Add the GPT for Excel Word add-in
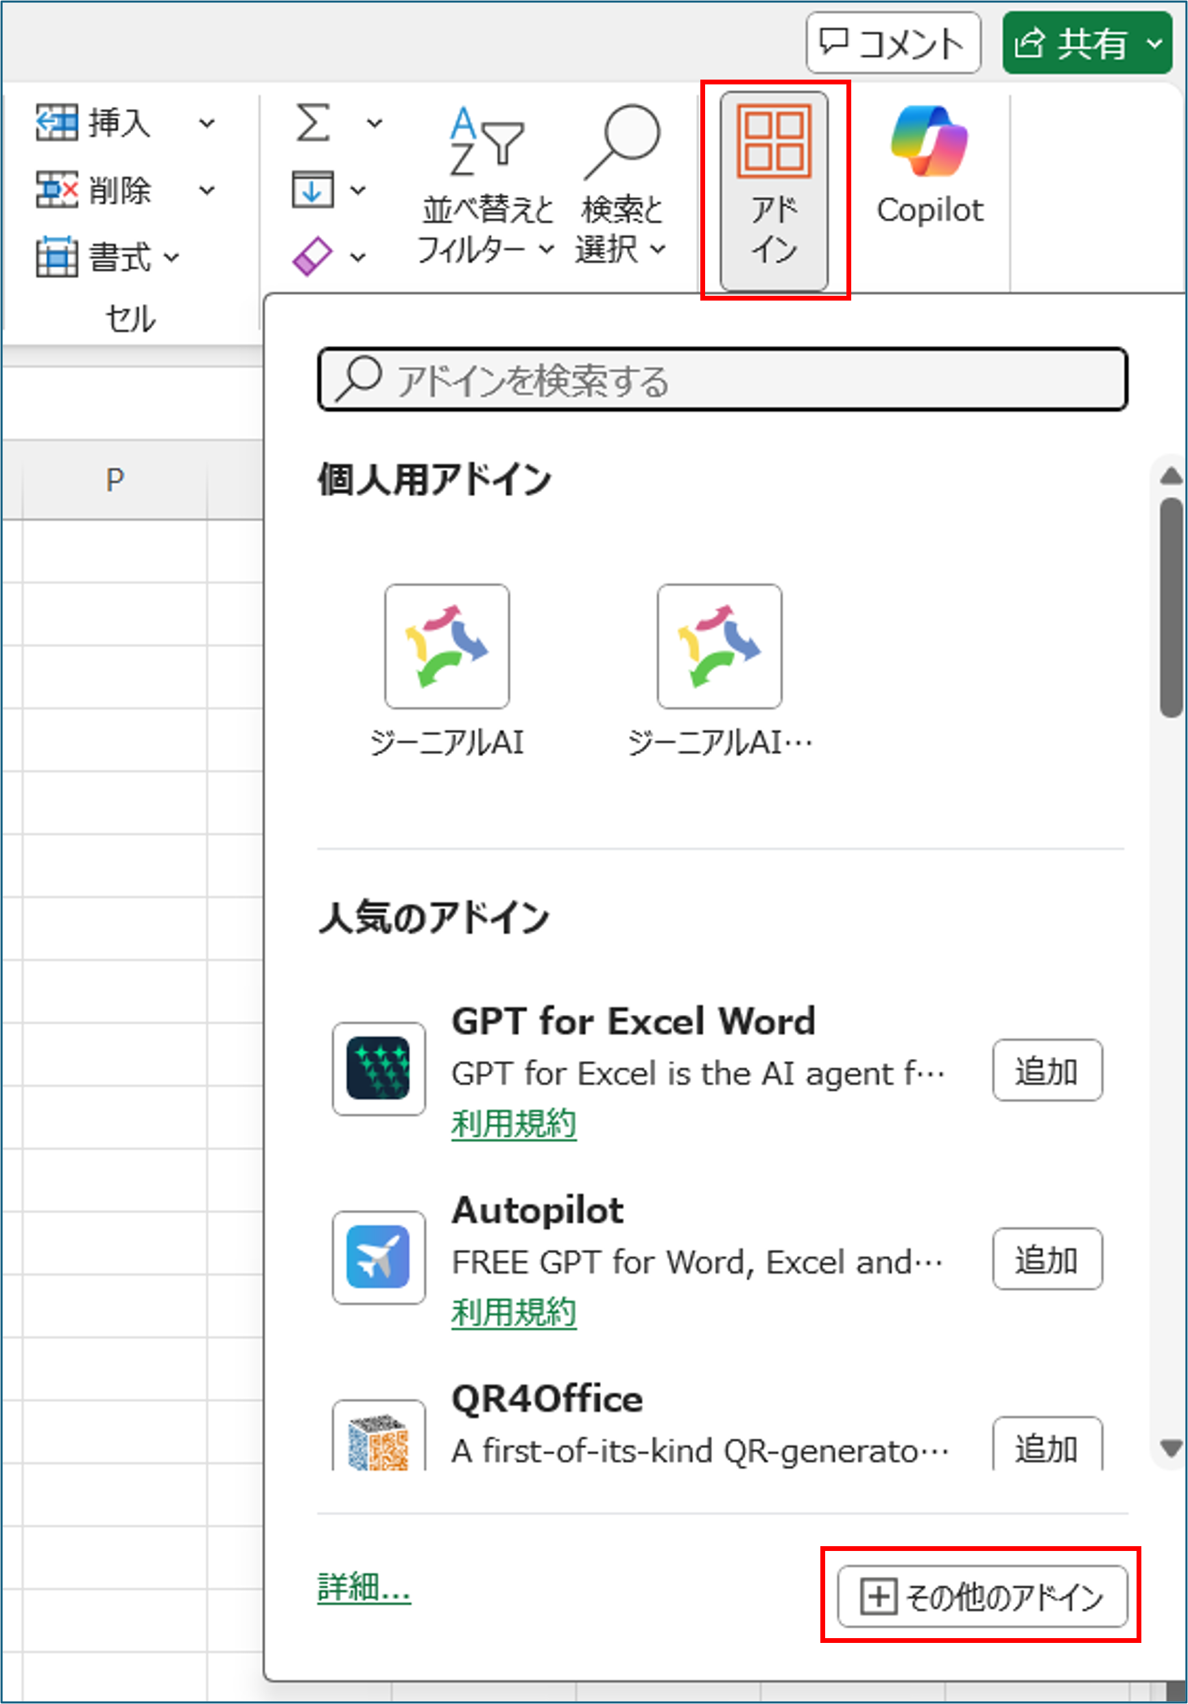This screenshot has width=1188, height=1704. pos(1047,1069)
